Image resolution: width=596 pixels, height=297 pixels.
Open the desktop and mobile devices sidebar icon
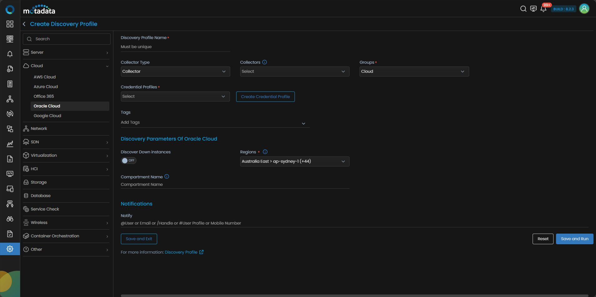coord(10,189)
